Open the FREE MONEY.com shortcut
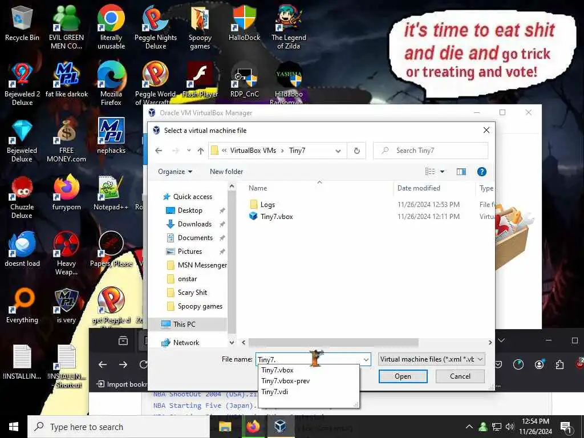 point(66,140)
